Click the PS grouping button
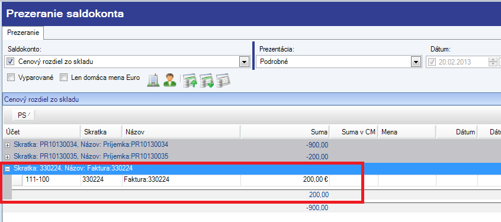Screen dimensions: 501x222 [x=24, y=115]
